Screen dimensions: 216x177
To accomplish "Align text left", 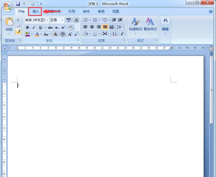I will point(86,27).
